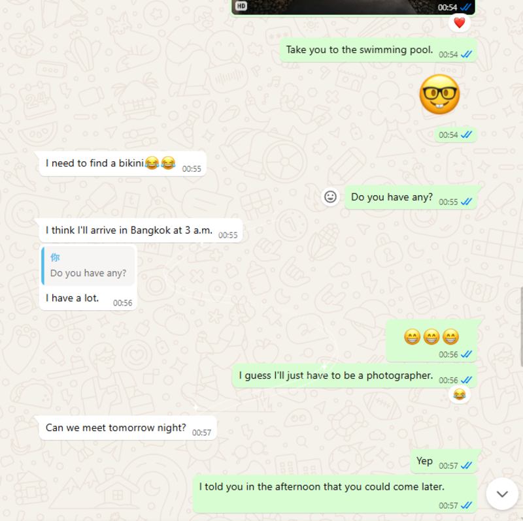Click the 'I have a lot.' reply text
This screenshot has width=523, height=521.
click(72, 298)
